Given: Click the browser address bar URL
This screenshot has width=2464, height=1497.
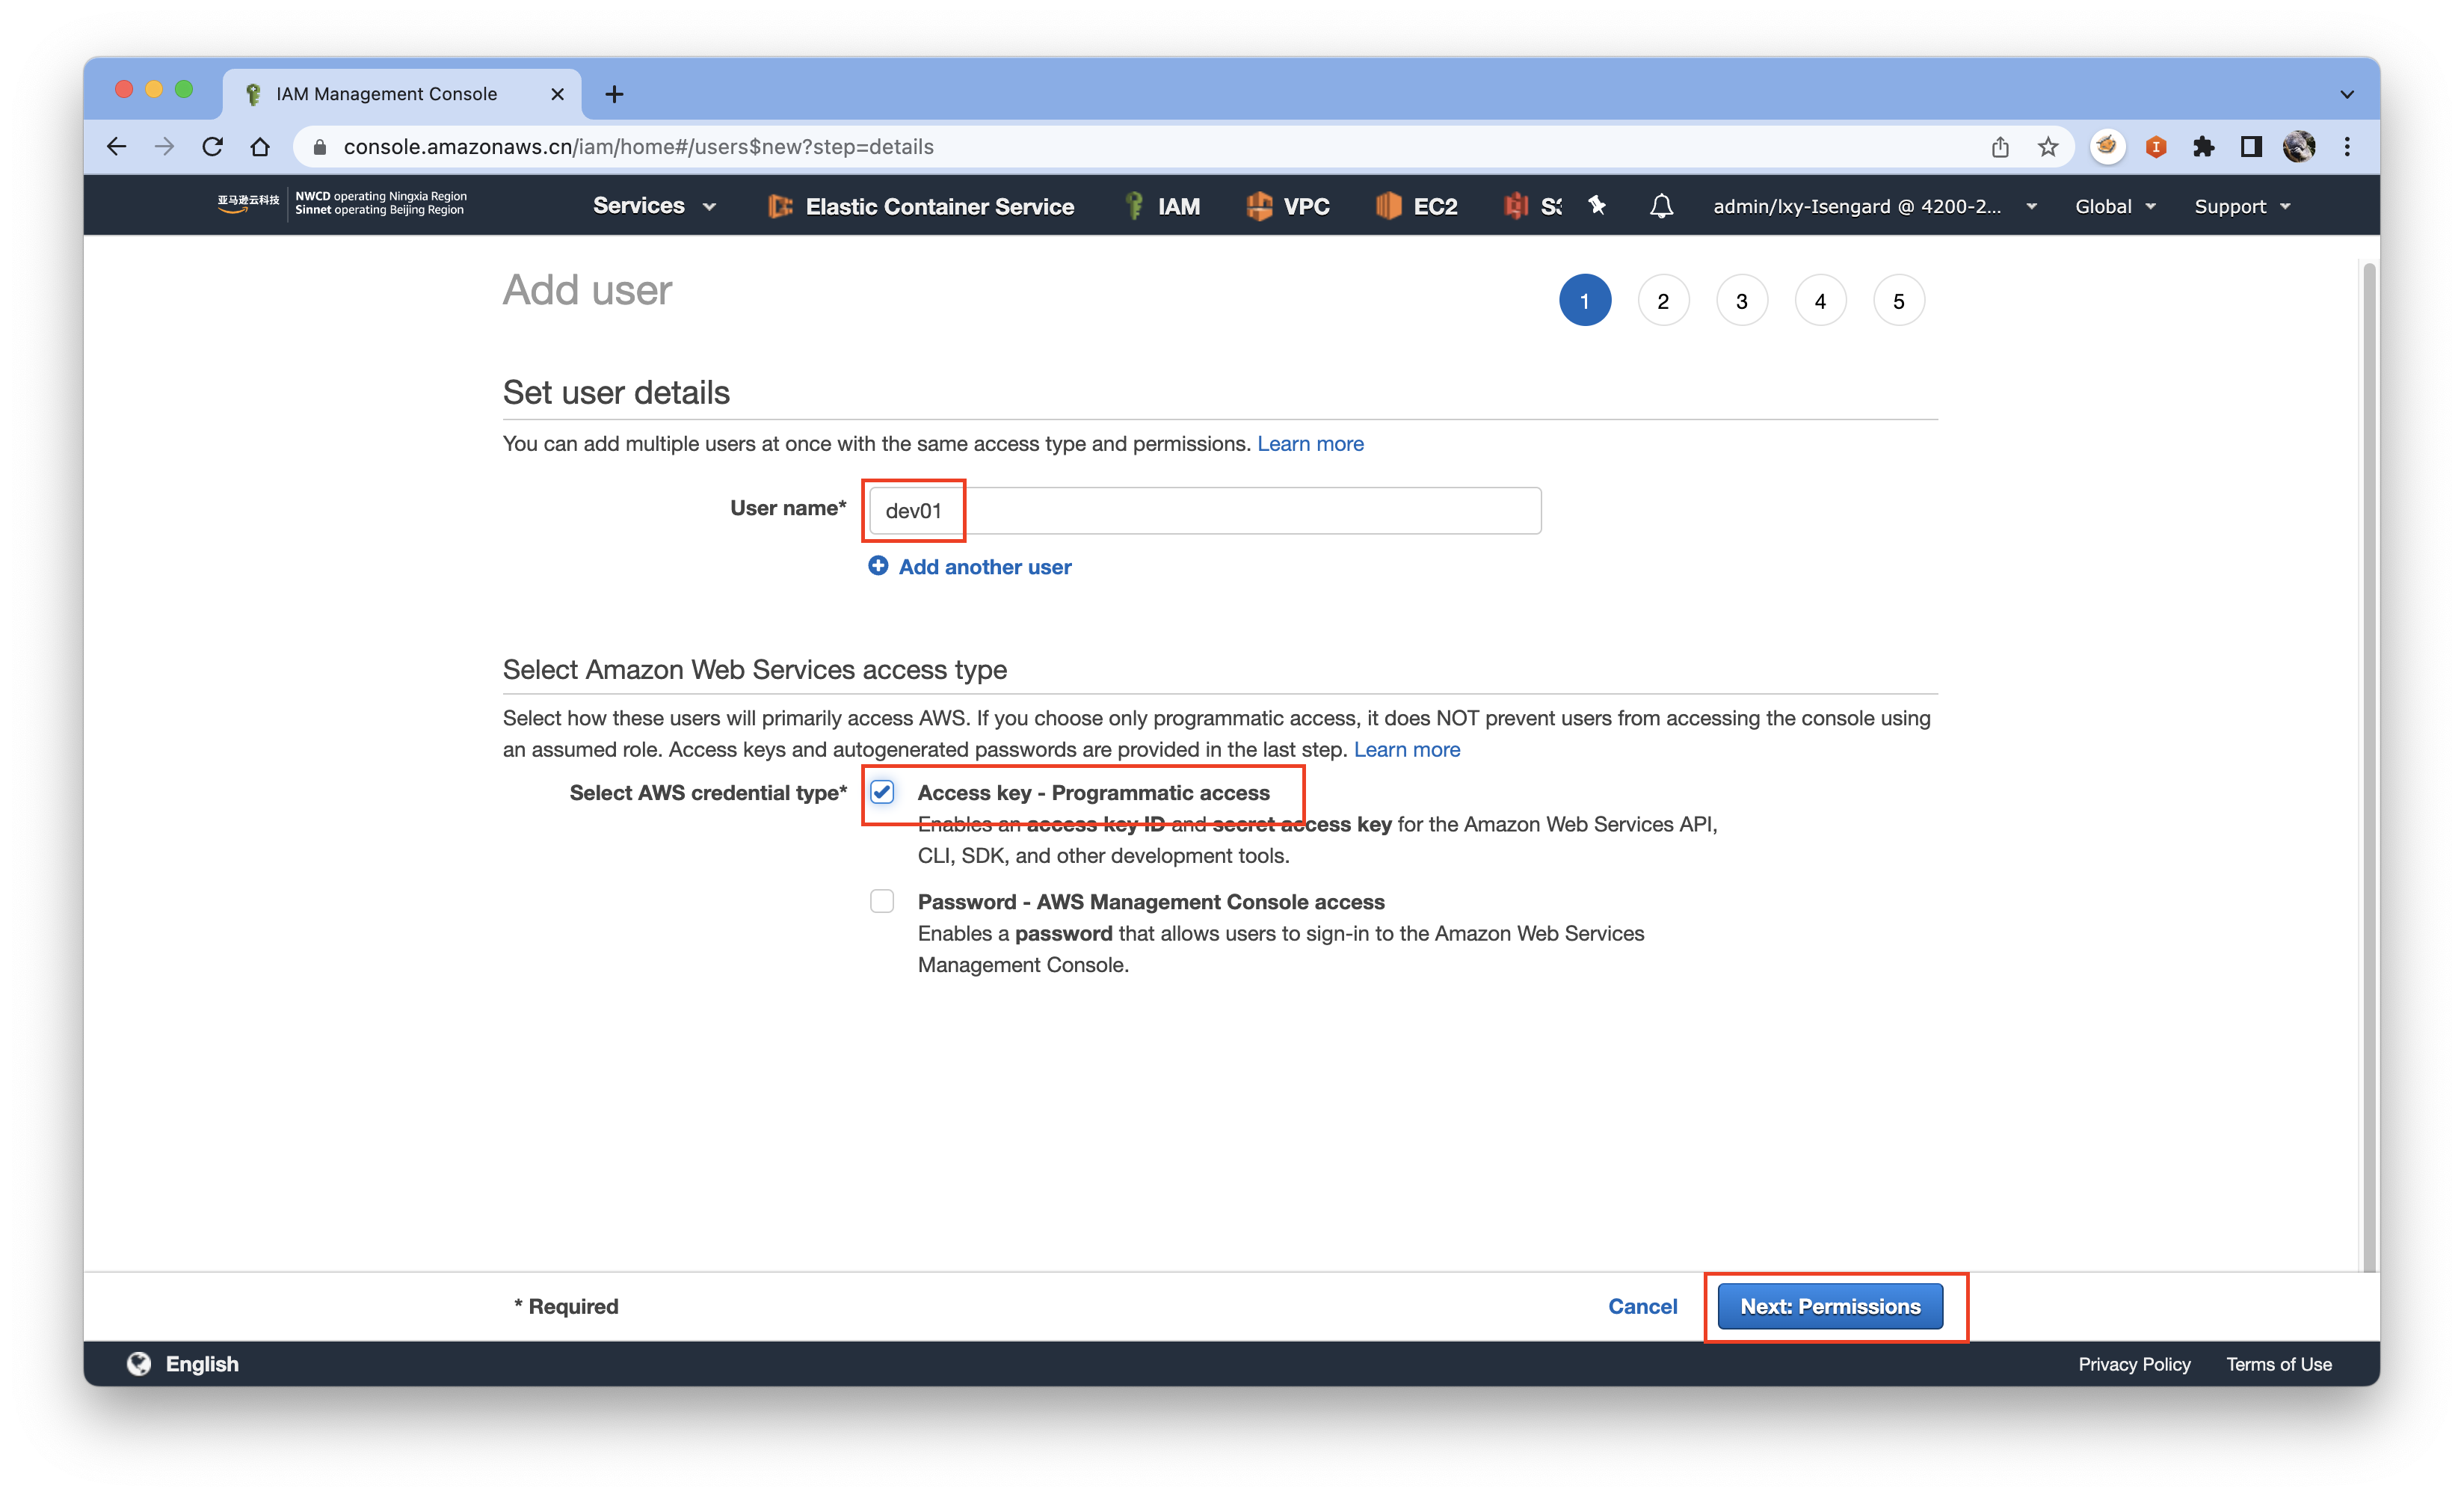Looking at the screenshot, I should 638,147.
